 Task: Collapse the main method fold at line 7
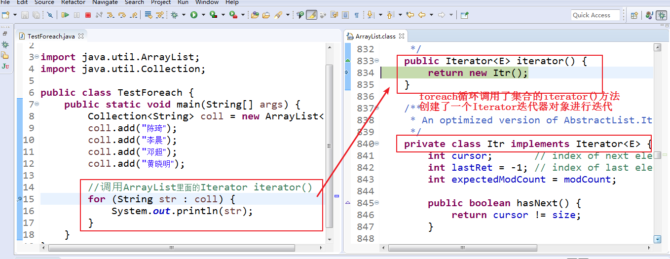click(x=37, y=105)
